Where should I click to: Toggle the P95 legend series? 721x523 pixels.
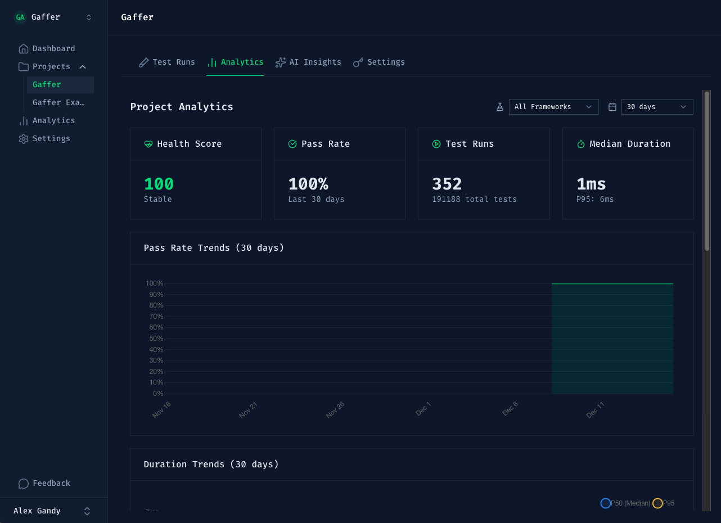click(664, 503)
